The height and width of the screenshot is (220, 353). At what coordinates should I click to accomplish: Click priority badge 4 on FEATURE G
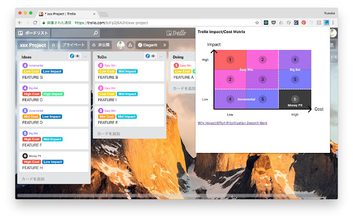[x=25, y=65]
